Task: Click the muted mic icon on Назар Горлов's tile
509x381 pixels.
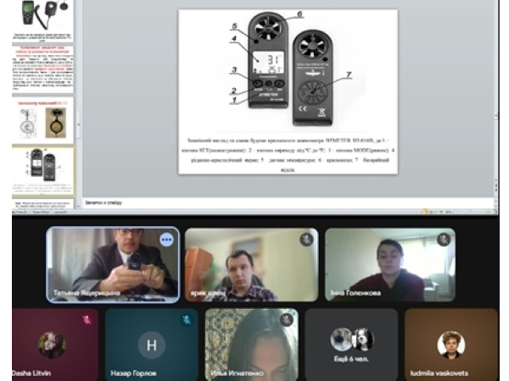Action: pyautogui.click(x=187, y=320)
